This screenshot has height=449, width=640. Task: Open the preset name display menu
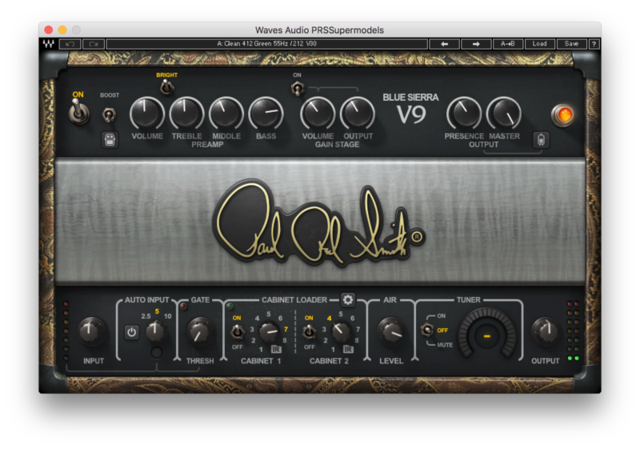tap(267, 44)
